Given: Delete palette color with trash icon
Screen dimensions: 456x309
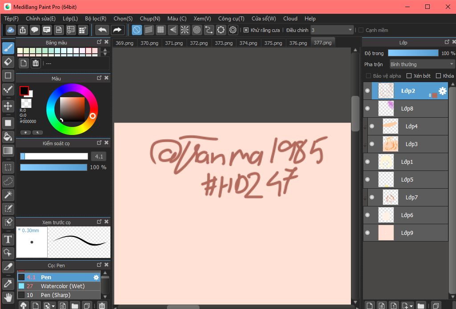Looking at the screenshot, I should 36,63.
